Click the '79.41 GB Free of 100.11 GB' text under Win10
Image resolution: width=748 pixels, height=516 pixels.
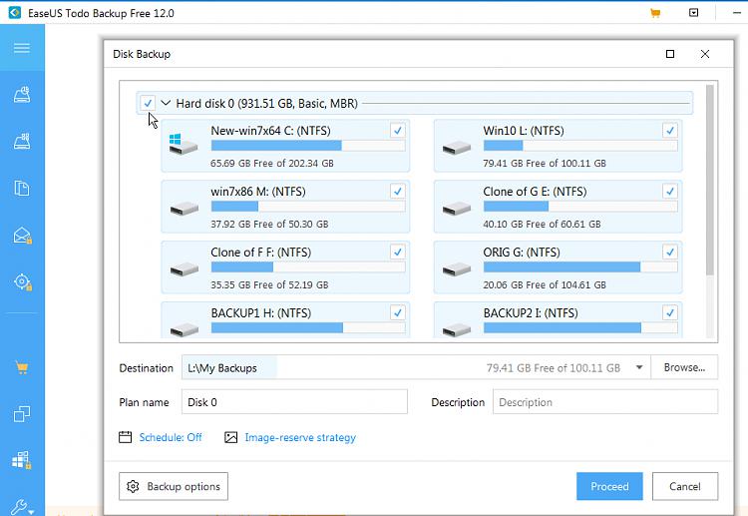point(545,164)
